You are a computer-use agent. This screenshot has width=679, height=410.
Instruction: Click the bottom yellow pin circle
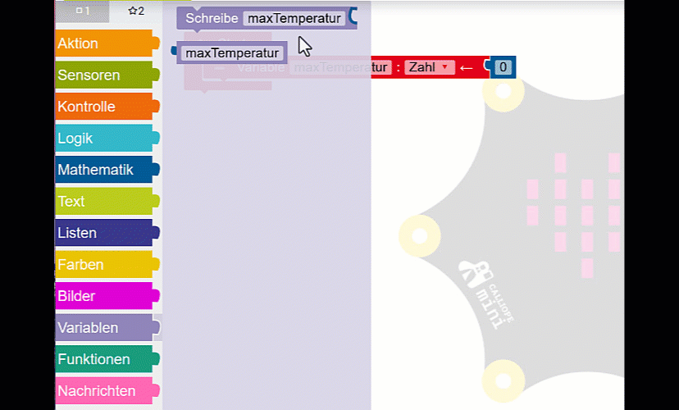coord(501,380)
